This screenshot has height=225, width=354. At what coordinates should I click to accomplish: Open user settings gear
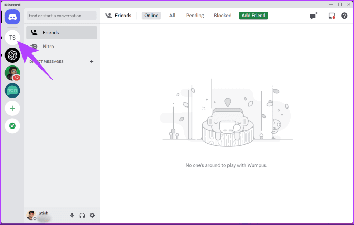pos(92,215)
